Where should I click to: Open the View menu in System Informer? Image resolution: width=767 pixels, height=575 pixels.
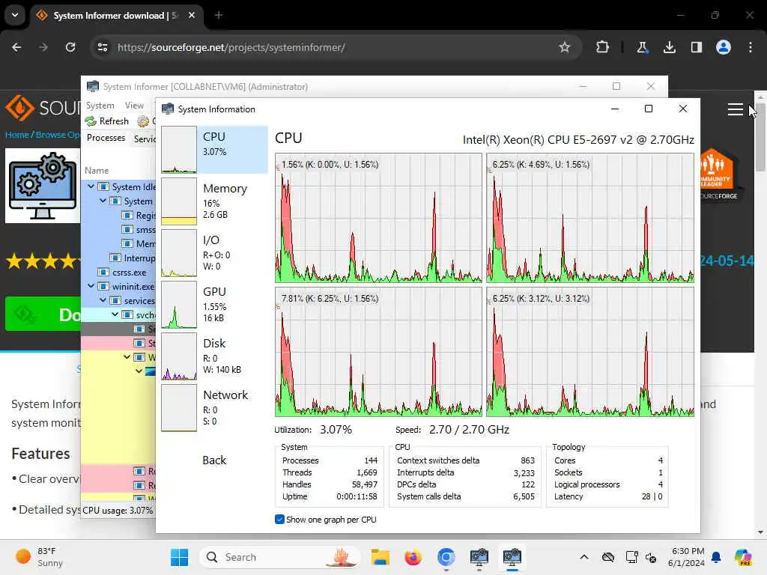[x=134, y=105]
